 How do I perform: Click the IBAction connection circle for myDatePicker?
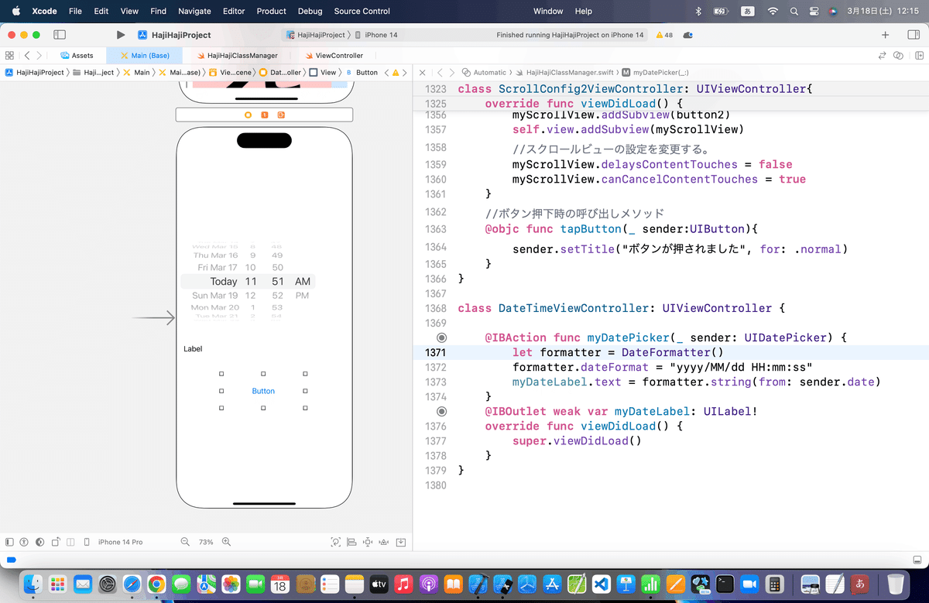(441, 338)
